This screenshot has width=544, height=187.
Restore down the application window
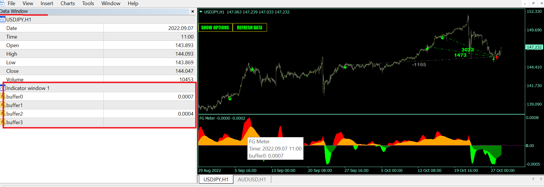(x=533, y=3)
